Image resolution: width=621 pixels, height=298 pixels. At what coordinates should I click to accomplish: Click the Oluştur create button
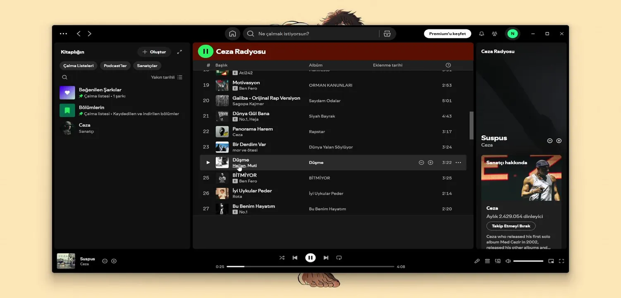click(x=154, y=52)
